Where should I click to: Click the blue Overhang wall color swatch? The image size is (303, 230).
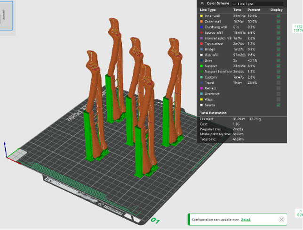[201, 27]
